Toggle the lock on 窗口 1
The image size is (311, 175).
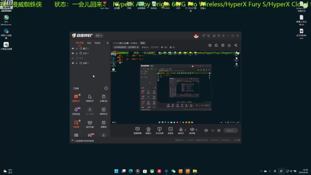point(77,48)
